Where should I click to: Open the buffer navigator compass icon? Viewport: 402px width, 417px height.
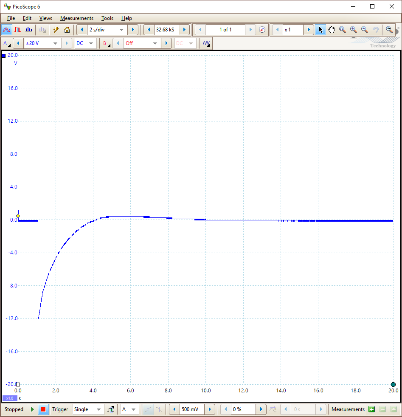(x=262, y=30)
